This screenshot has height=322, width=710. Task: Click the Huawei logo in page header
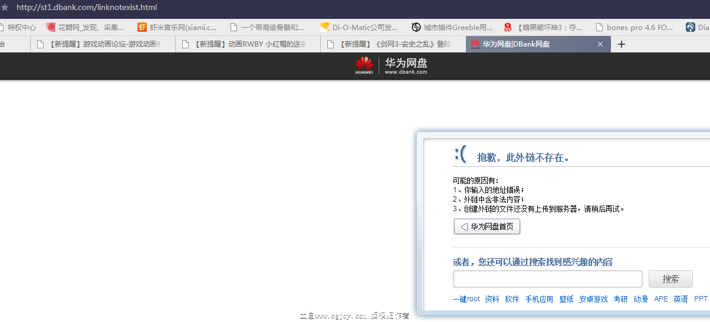pos(364,65)
